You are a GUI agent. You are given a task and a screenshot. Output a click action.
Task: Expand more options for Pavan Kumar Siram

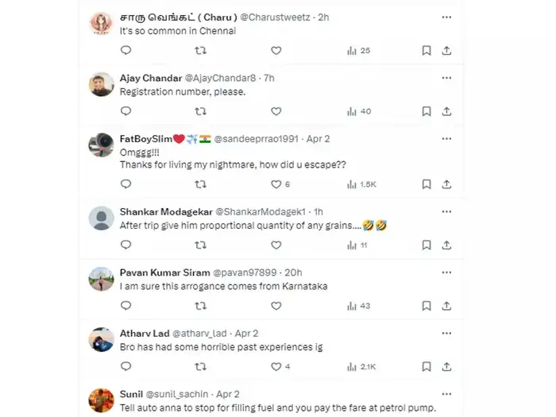click(x=446, y=272)
